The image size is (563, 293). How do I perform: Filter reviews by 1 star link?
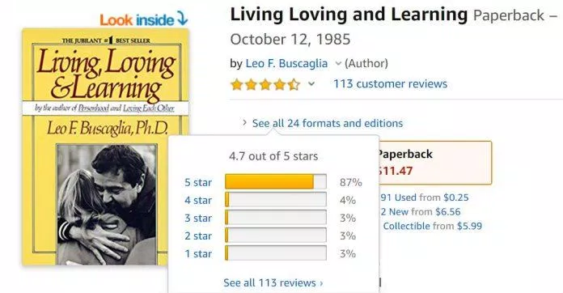(x=198, y=254)
